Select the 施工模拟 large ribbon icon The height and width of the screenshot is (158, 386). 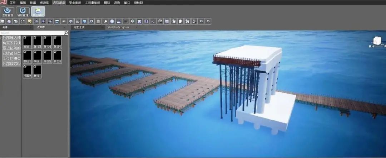tap(38, 11)
